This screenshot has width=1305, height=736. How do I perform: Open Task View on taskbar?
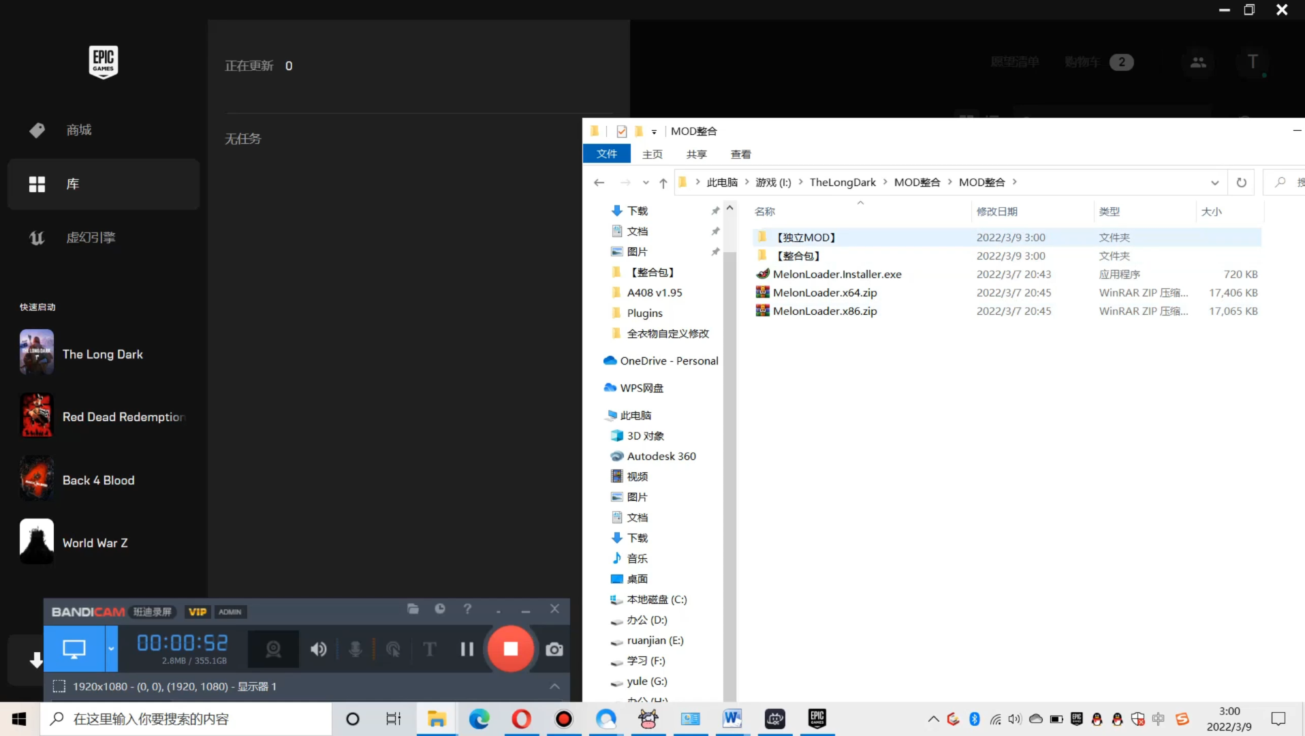click(394, 719)
